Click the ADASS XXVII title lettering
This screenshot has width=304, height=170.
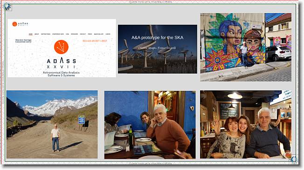click(x=61, y=63)
